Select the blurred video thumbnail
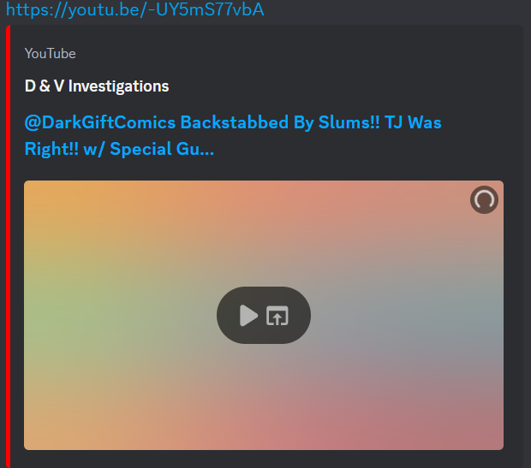The width and height of the screenshot is (531, 468). point(264,315)
